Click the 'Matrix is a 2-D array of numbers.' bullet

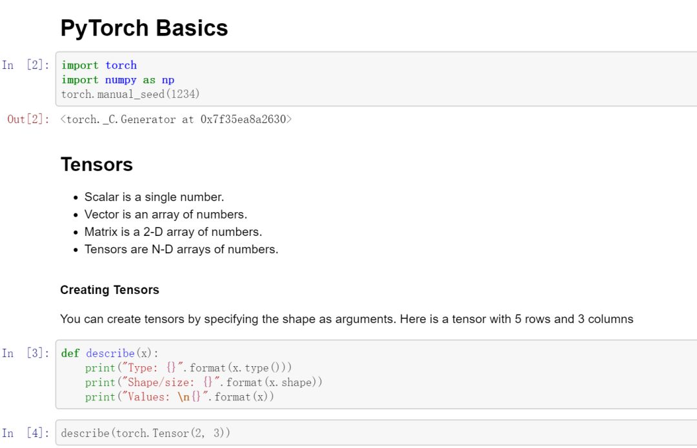(174, 232)
